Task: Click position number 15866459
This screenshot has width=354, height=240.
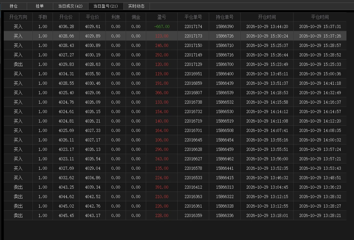Action: click(225, 150)
